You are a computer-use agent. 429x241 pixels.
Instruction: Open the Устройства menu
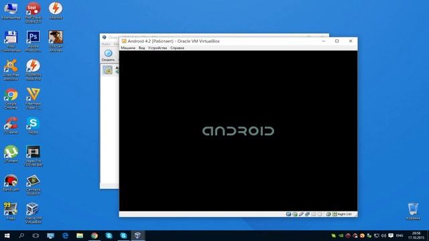pos(158,48)
